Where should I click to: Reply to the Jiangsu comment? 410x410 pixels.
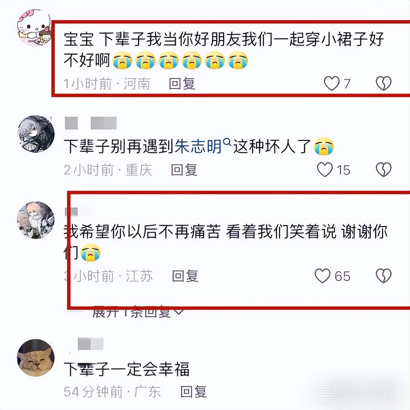tap(185, 276)
